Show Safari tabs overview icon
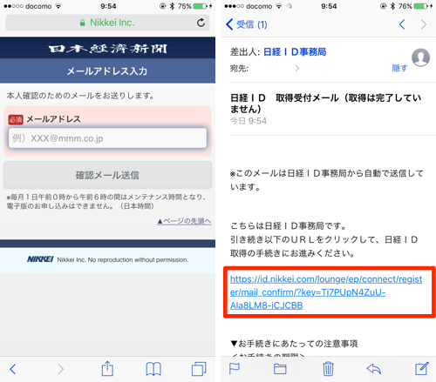This screenshot has width=436, height=382. (199, 369)
